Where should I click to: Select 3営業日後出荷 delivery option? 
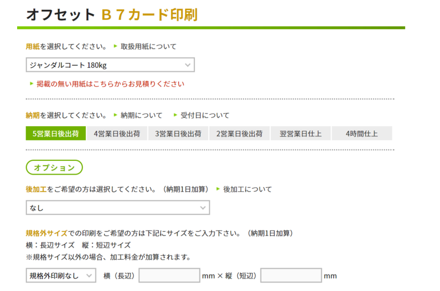(x=178, y=134)
